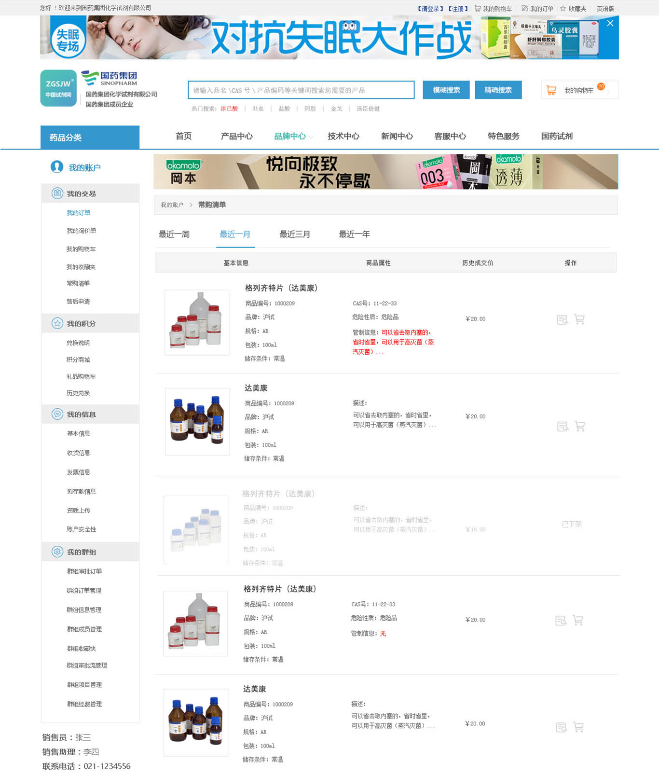Open 产品中心 navigation item

coord(236,136)
